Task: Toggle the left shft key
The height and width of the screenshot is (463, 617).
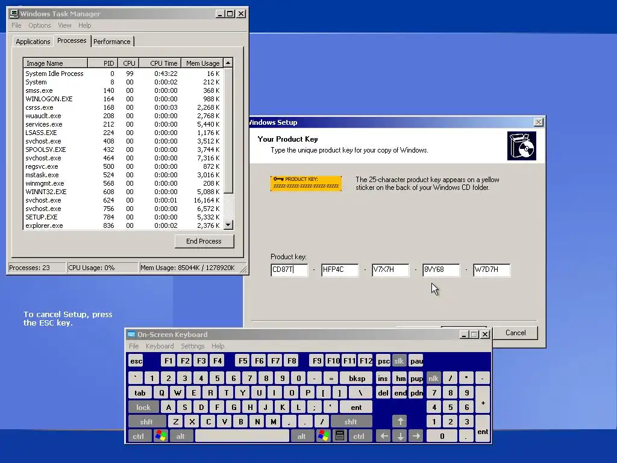Action: [x=146, y=421]
